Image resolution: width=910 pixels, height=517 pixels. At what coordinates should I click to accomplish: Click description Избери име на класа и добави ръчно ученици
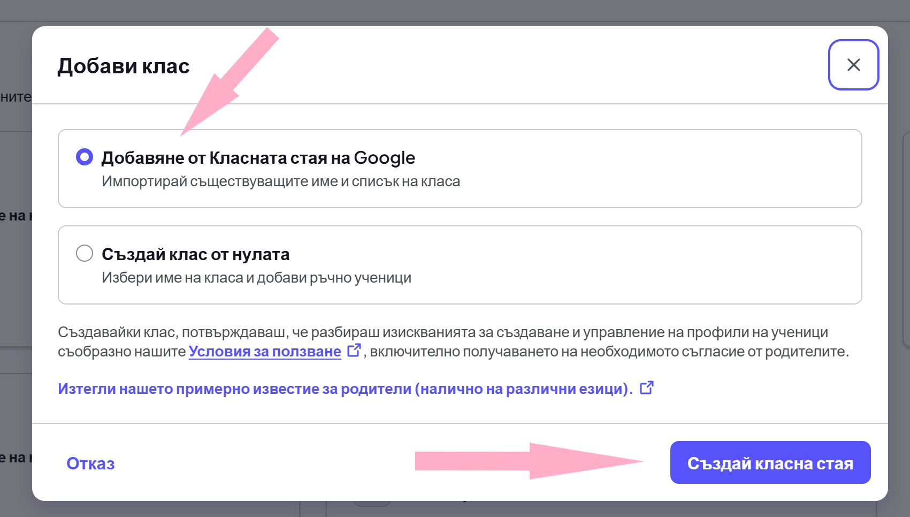[x=256, y=278]
